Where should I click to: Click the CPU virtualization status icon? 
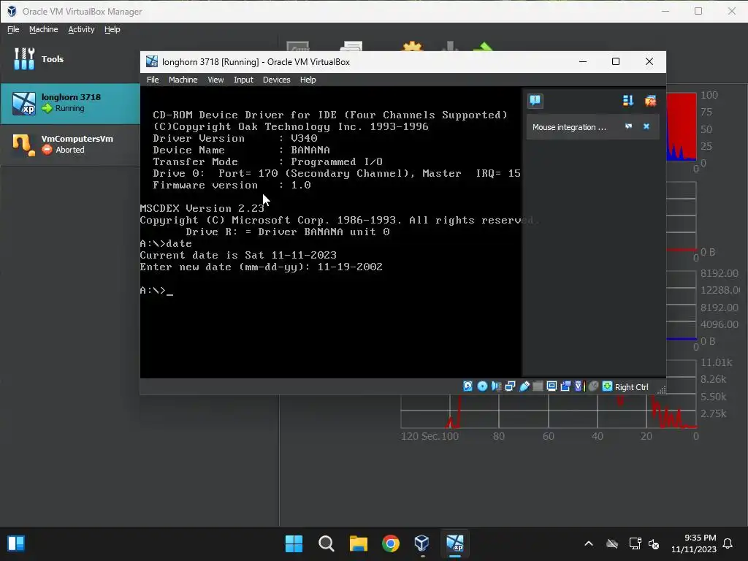click(x=579, y=386)
